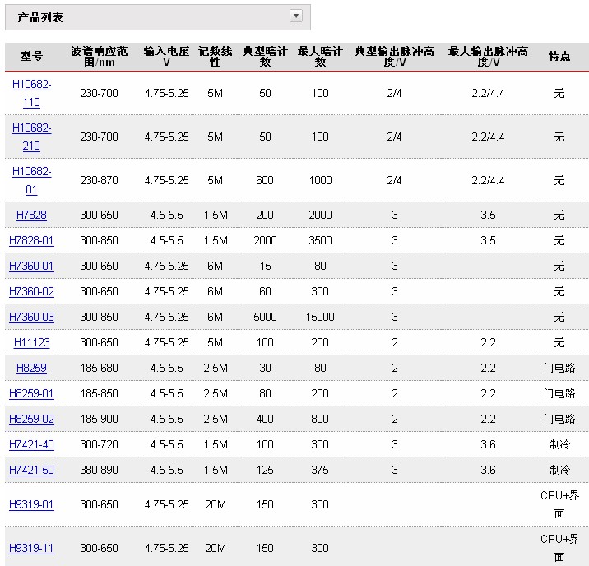Open product link H10682-210
This screenshot has height=566, width=589.
[31, 137]
